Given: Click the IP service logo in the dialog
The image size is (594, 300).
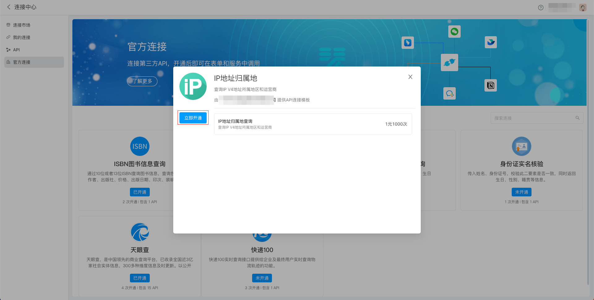Looking at the screenshot, I should (193, 86).
